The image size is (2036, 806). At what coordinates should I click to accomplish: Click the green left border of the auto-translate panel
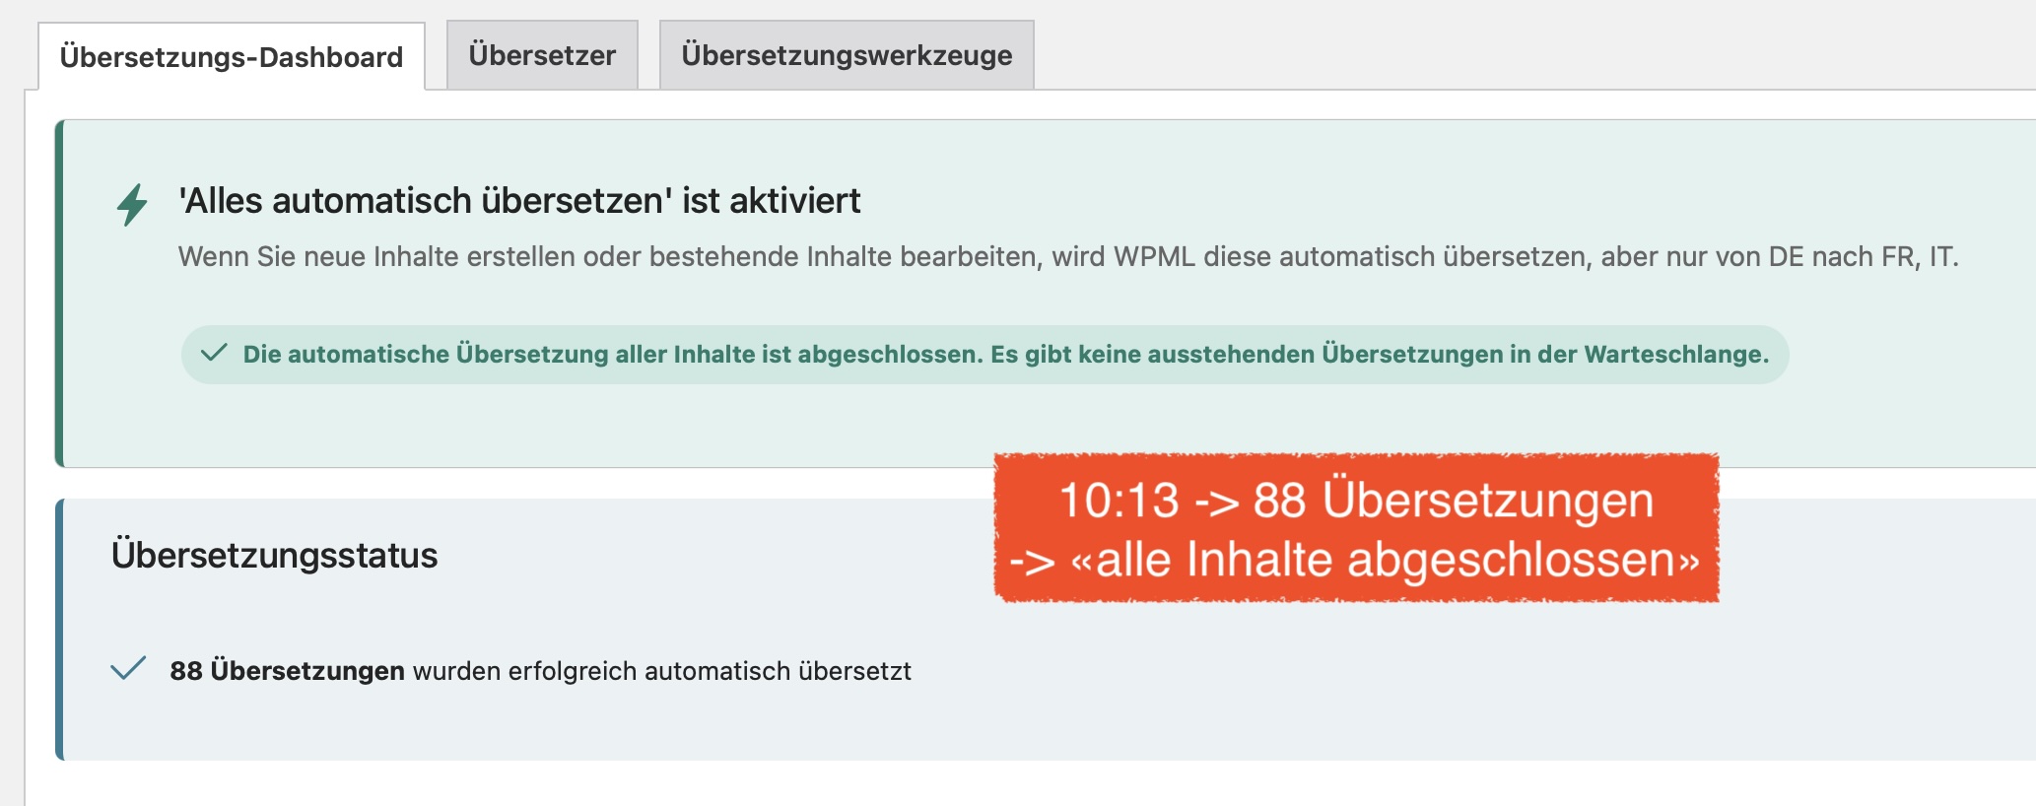60,293
